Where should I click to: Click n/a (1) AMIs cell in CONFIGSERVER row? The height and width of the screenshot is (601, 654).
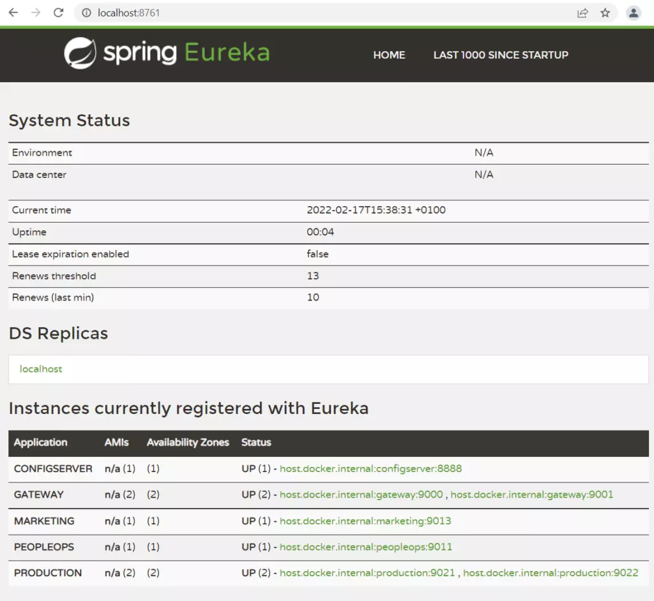119,468
